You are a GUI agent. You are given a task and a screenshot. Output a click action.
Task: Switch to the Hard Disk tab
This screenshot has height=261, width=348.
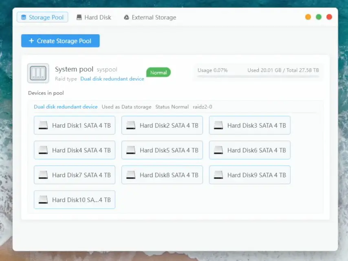pos(93,17)
